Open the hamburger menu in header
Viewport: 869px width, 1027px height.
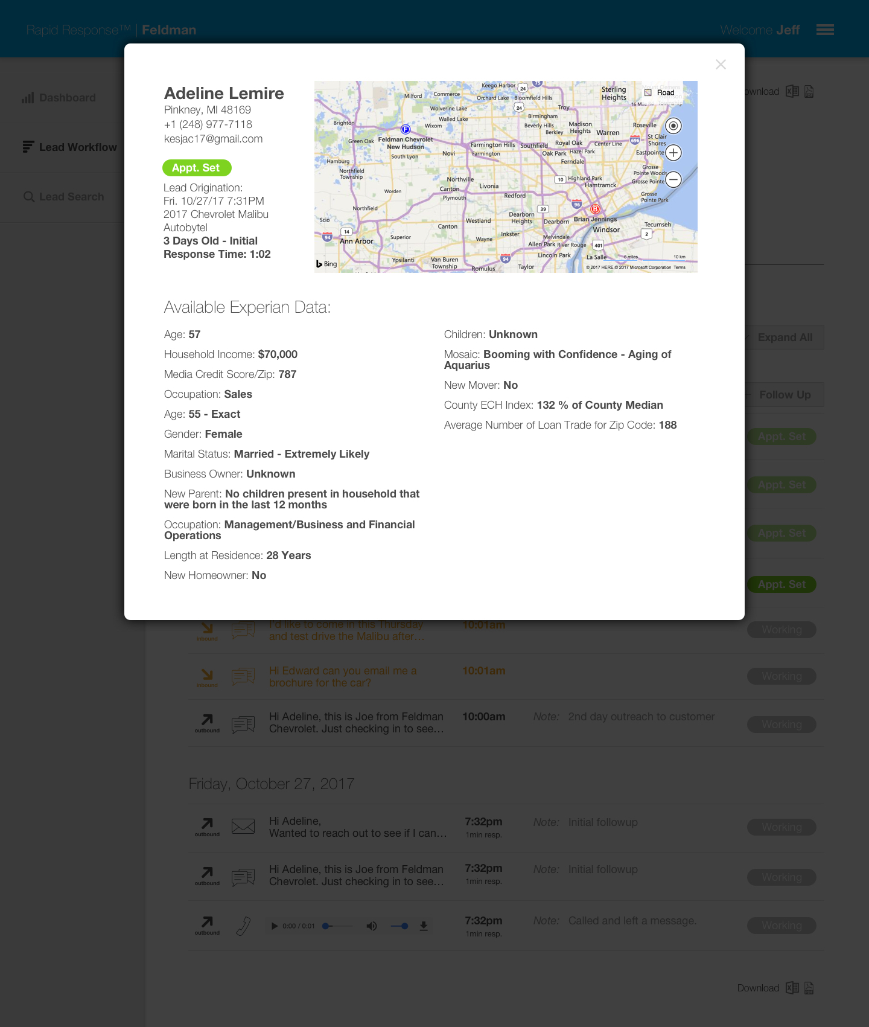(825, 30)
